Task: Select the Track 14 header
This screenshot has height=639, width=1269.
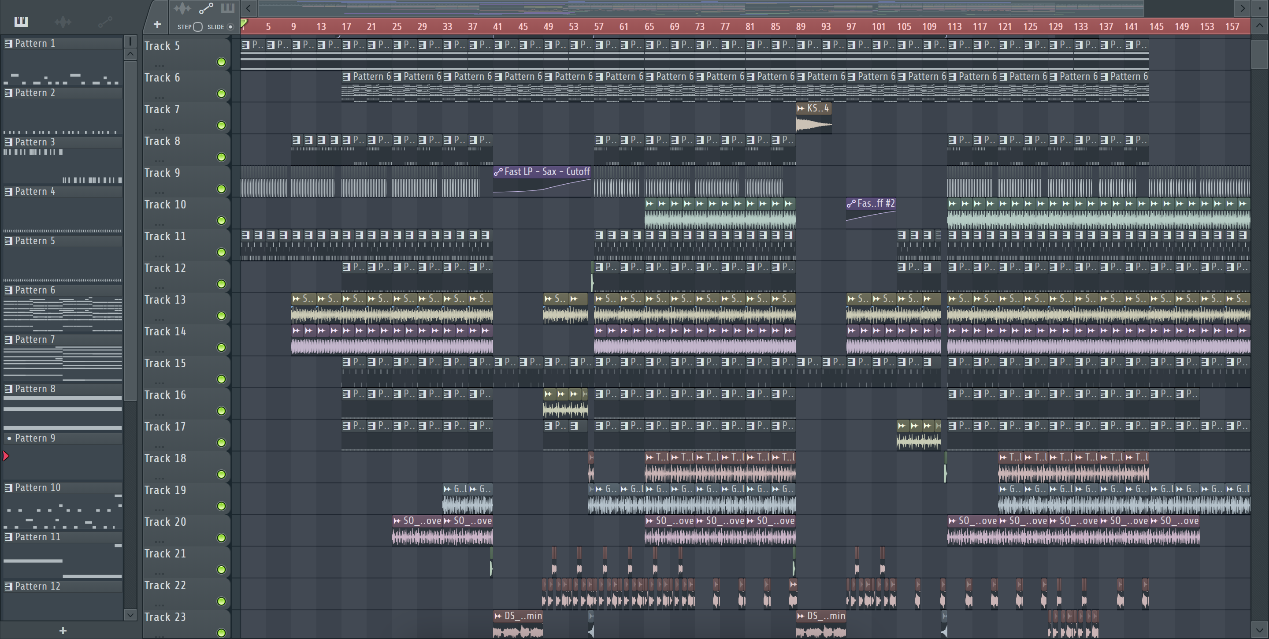Action: point(186,340)
